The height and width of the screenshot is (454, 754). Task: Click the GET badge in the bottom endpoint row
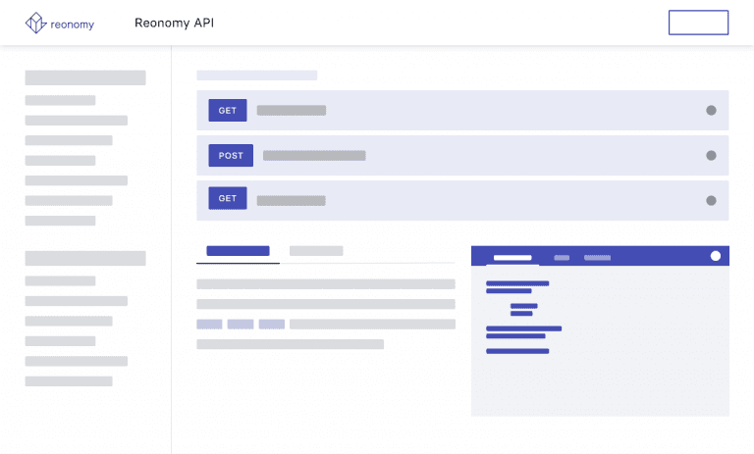(227, 198)
